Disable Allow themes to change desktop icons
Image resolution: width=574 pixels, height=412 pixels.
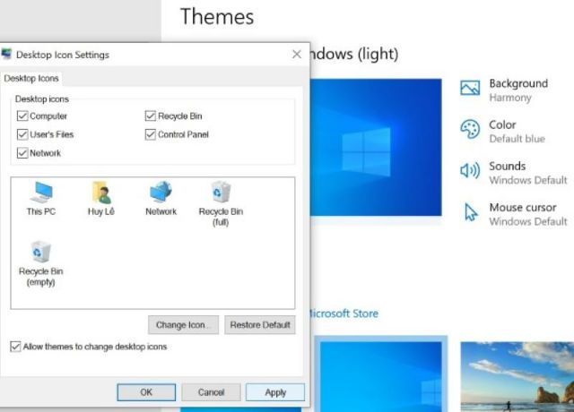15,347
